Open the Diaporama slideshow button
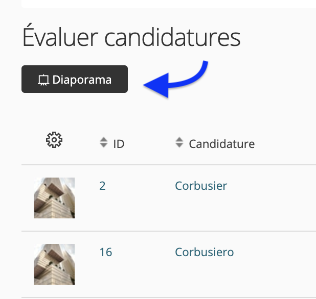This screenshot has width=316, height=299. pos(75,79)
